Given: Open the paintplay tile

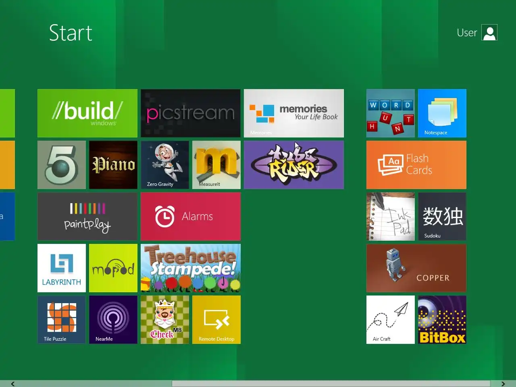Looking at the screenshot, I should point(87,216).
